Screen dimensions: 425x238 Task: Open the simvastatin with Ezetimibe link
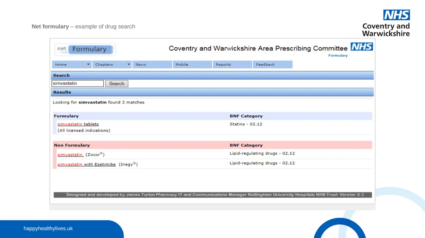86,164
